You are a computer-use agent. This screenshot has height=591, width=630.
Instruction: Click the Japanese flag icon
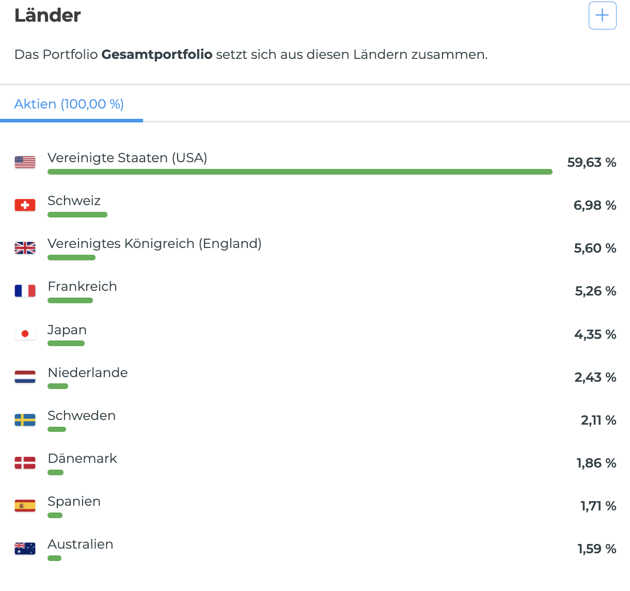(25, 334)
